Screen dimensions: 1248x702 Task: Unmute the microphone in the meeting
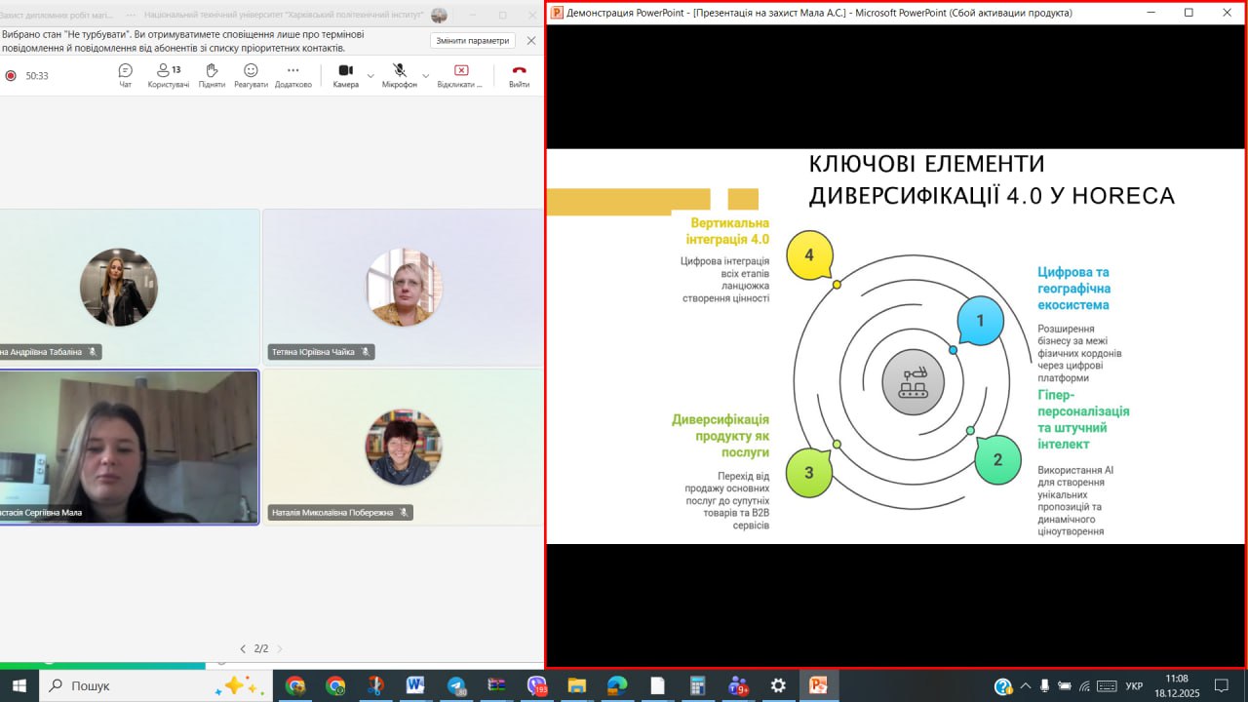coord(400,74)
